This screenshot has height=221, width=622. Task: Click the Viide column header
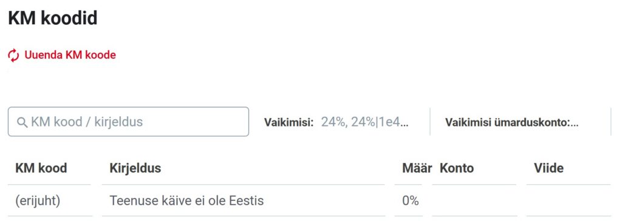[549, 168]
